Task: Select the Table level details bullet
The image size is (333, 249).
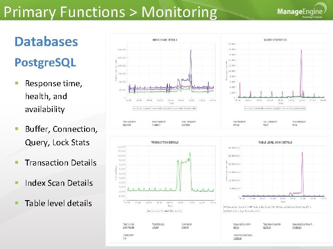Action: pyautogui.click(x=58, y=203)
